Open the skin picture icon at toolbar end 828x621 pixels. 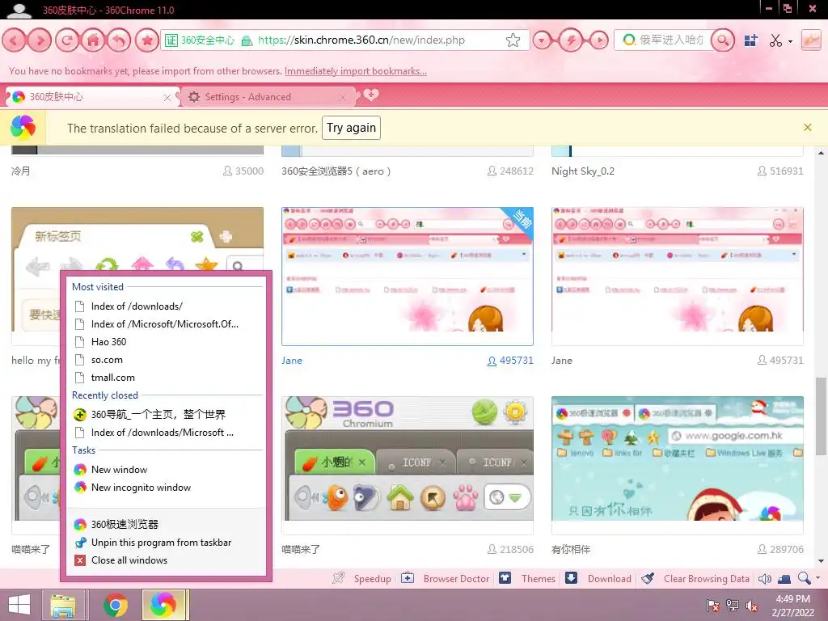coord(810,40)
